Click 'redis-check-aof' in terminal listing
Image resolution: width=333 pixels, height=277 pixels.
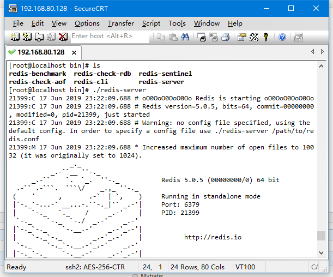38,82
